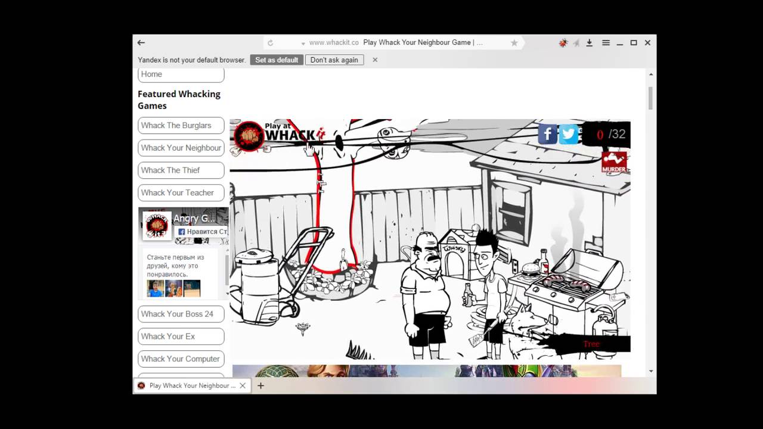Image resolution: width=763 pixels, height=429 pixels.
Task: Open Whack Your Computer game link
Action: [181, 359]
